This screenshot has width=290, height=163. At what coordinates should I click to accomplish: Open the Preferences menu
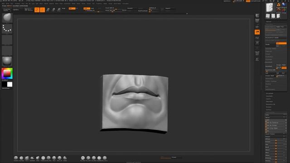click(68, 4)
